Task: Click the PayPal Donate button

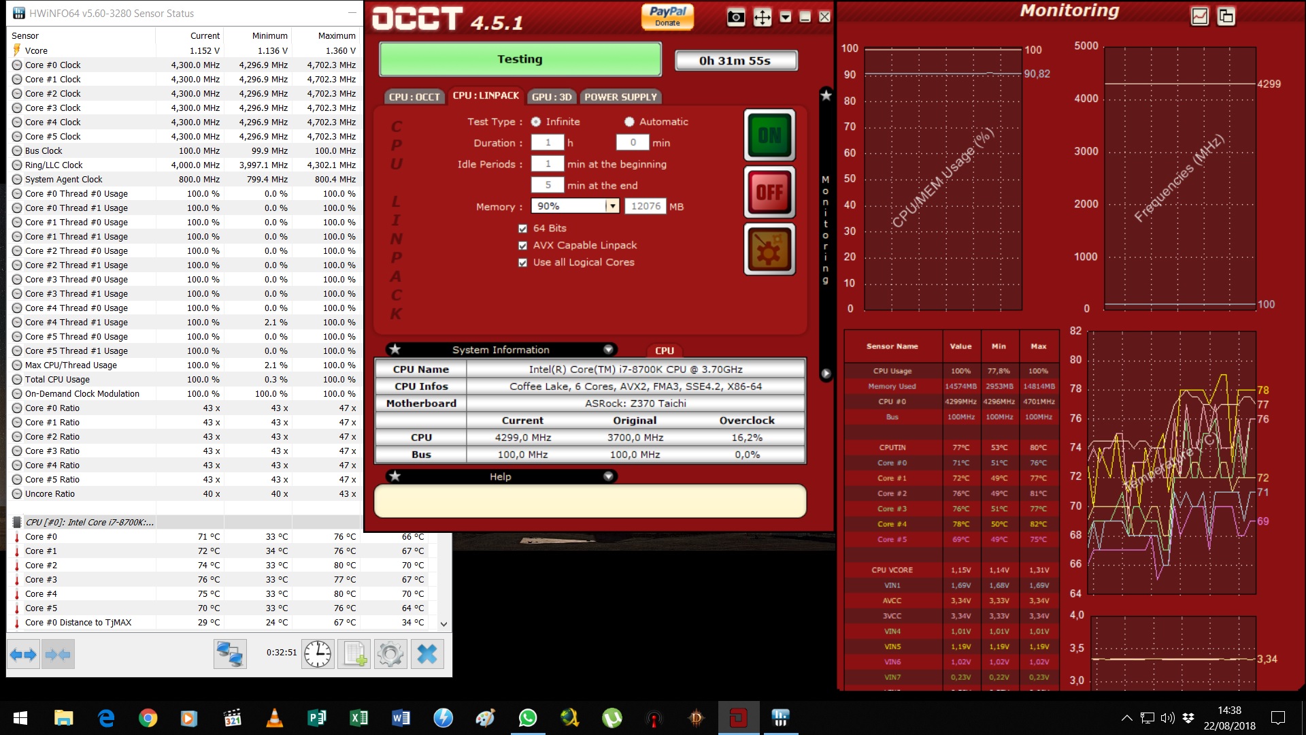Action: 667,16
